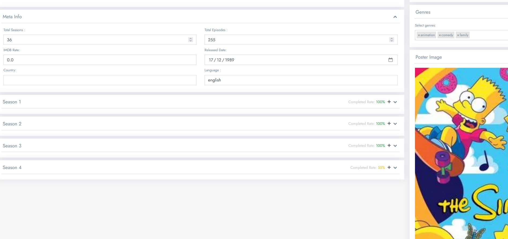Remove the animation genre tag

[x=419, y=35]
